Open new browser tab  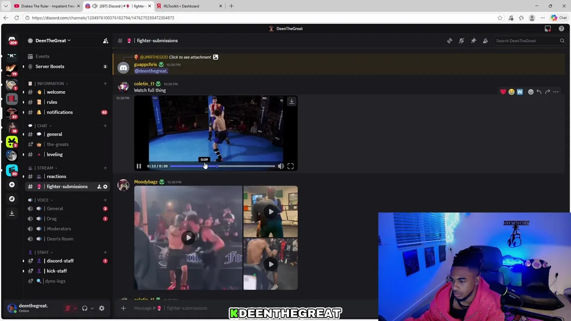tap(231, 6)
